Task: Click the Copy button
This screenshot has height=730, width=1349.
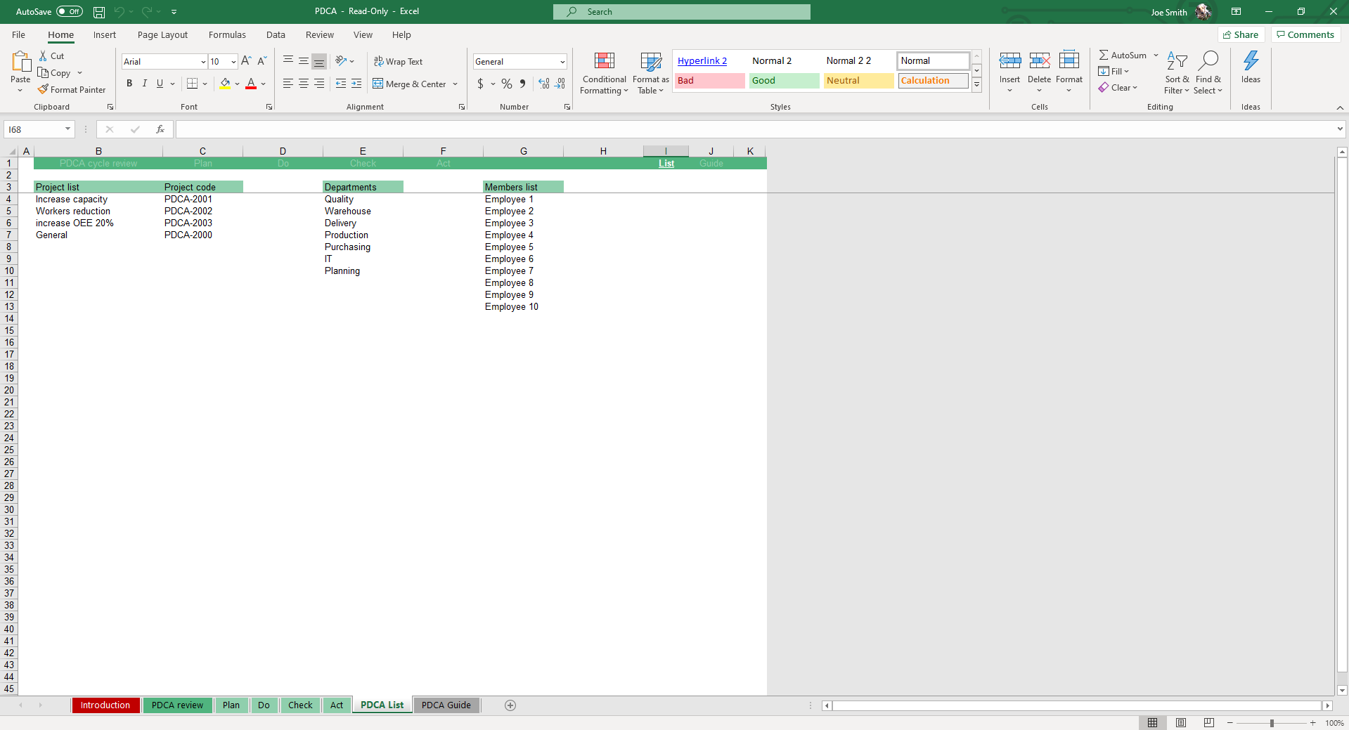Action: 55,73
